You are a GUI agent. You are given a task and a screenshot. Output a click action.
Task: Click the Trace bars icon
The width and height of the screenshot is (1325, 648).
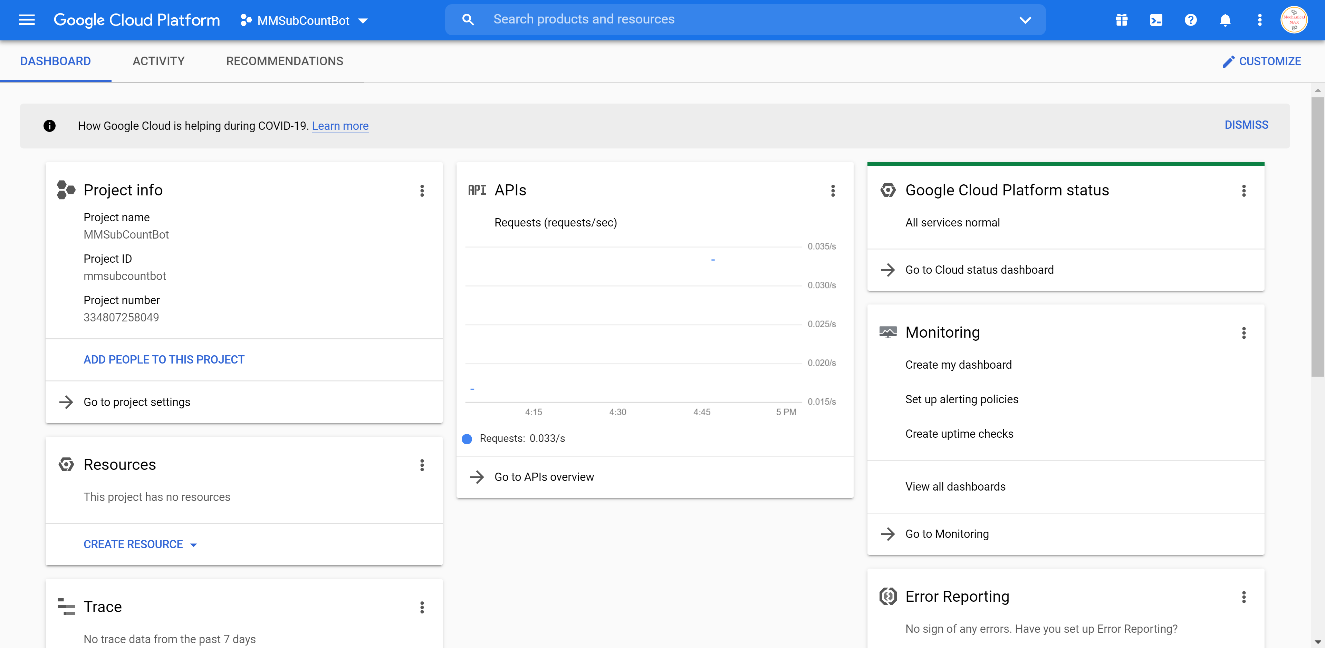66,607
